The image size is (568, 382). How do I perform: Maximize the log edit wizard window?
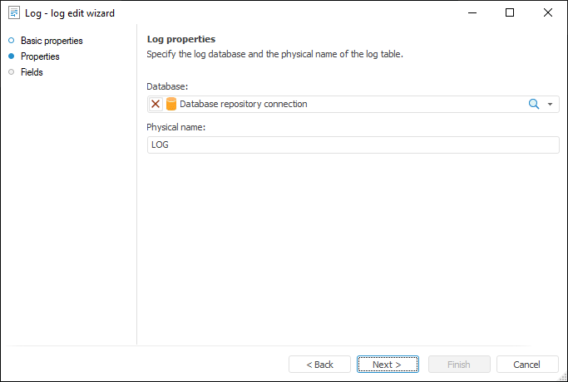coord(510,12)
